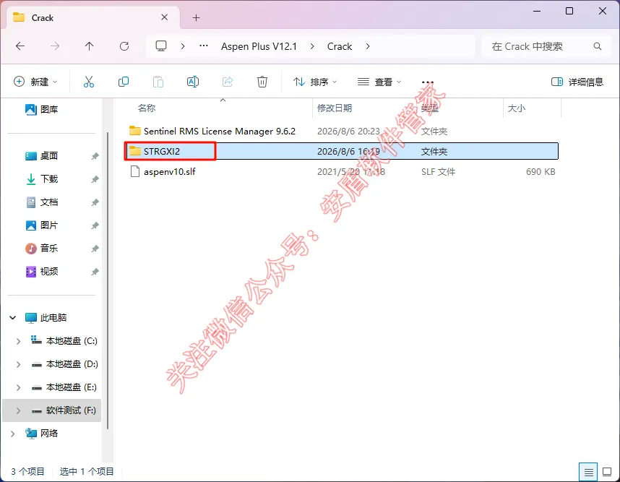Open 下载 downloads in sidebar
The width and height of the screenshot is (620, 482).
41,179
